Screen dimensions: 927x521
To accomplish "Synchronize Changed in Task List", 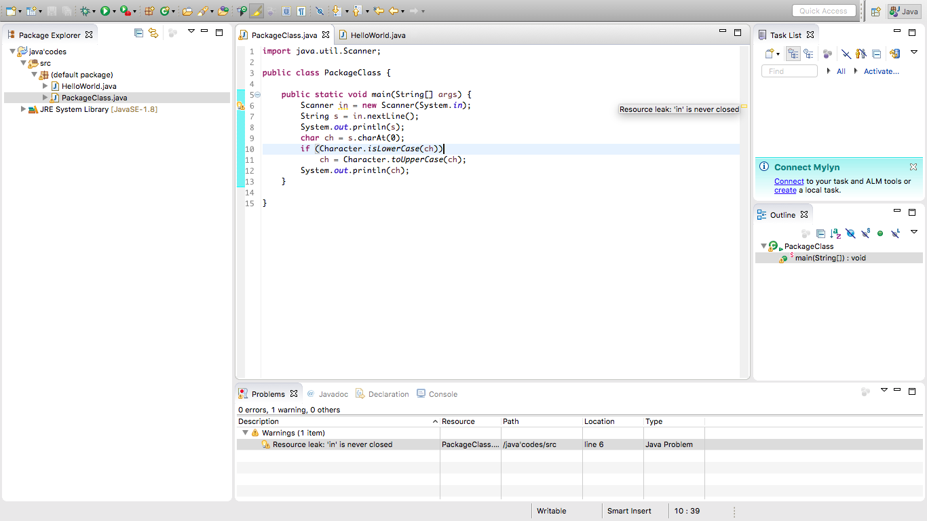I will (x=894, y=54).
